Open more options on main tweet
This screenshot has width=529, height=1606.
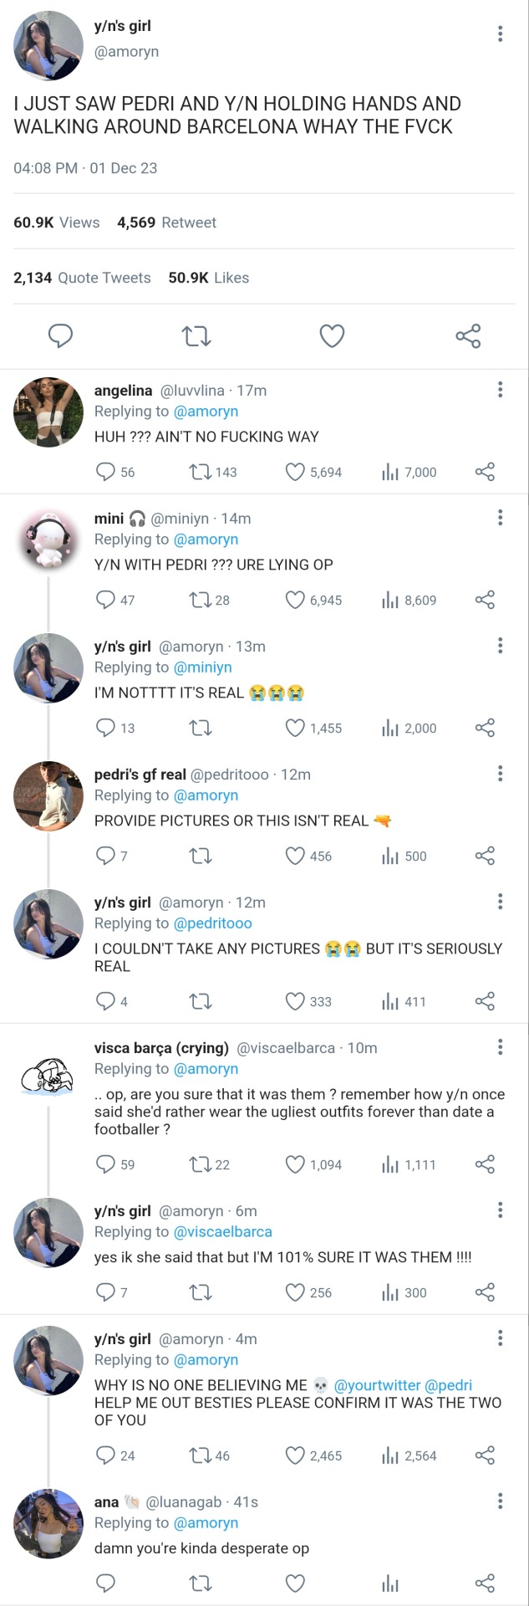tap(500, 33)
